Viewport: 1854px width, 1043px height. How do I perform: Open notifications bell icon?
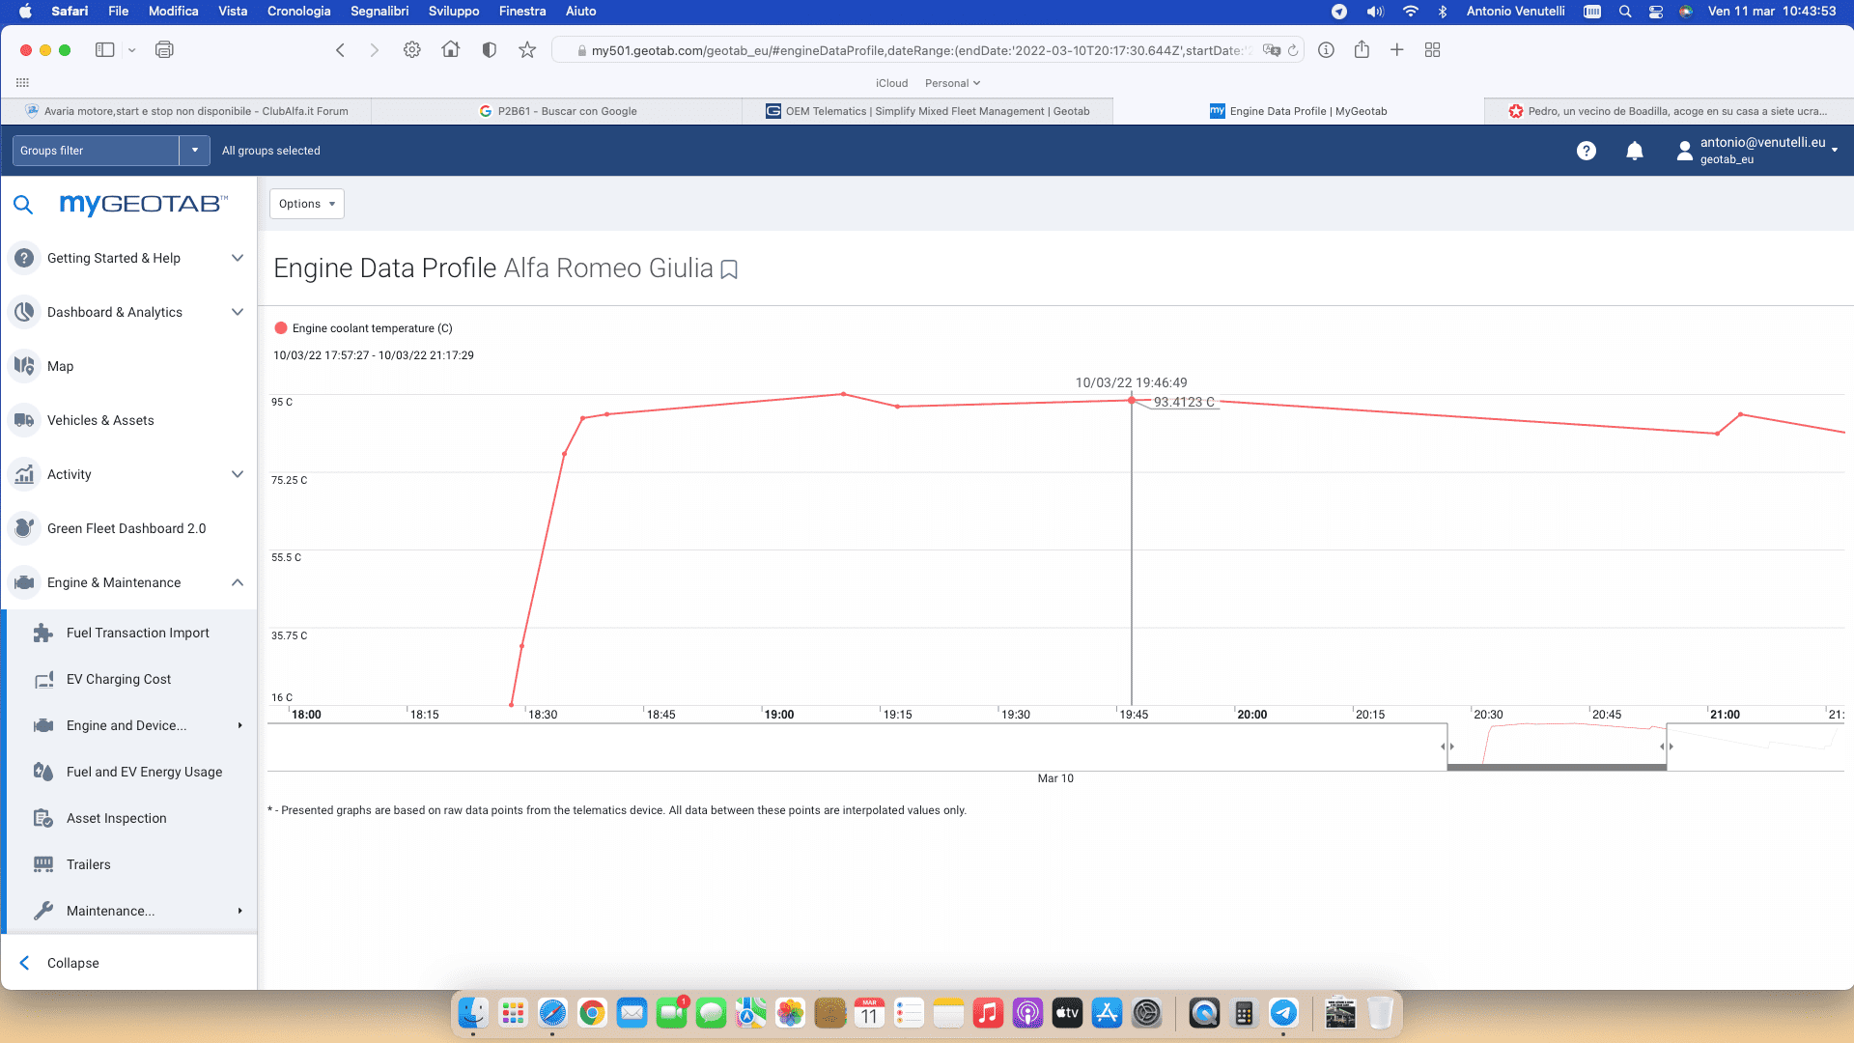click(1635, 151)
